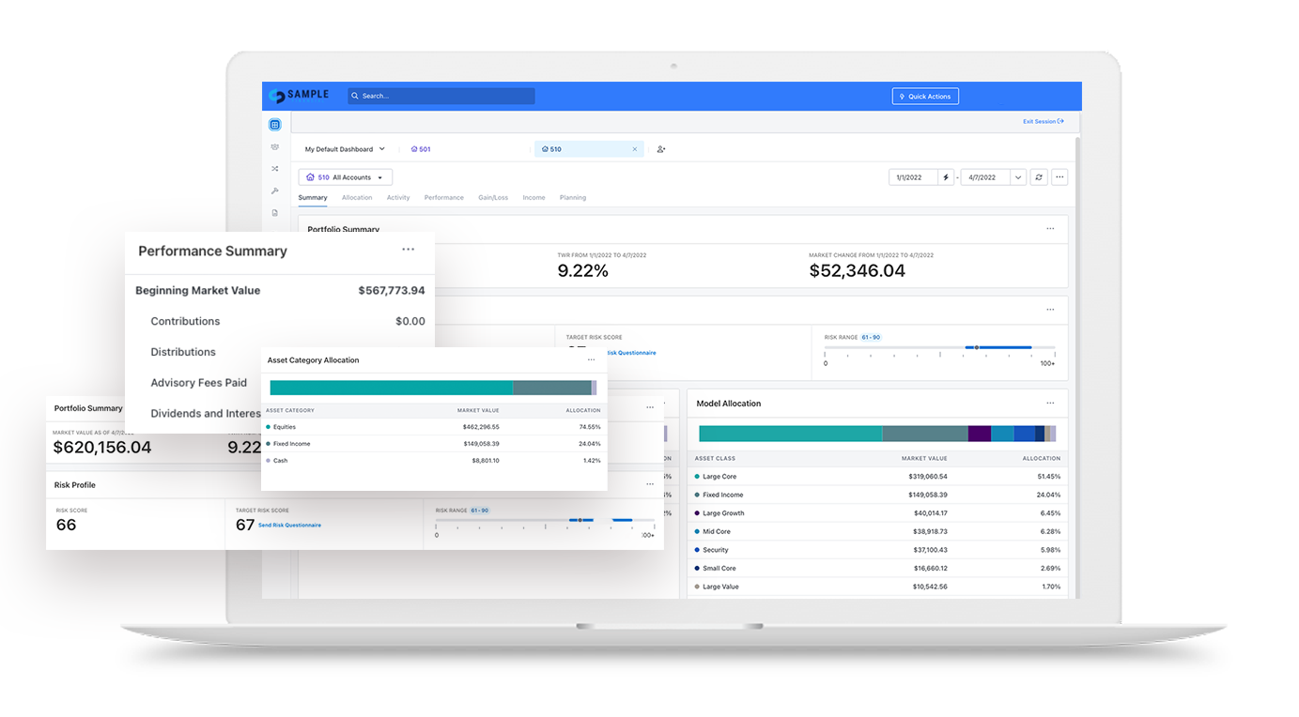The height and width of the screenshot is (717, 1299).
Task: Open the people/clients icon in sidebar
Action: point(275,146)
